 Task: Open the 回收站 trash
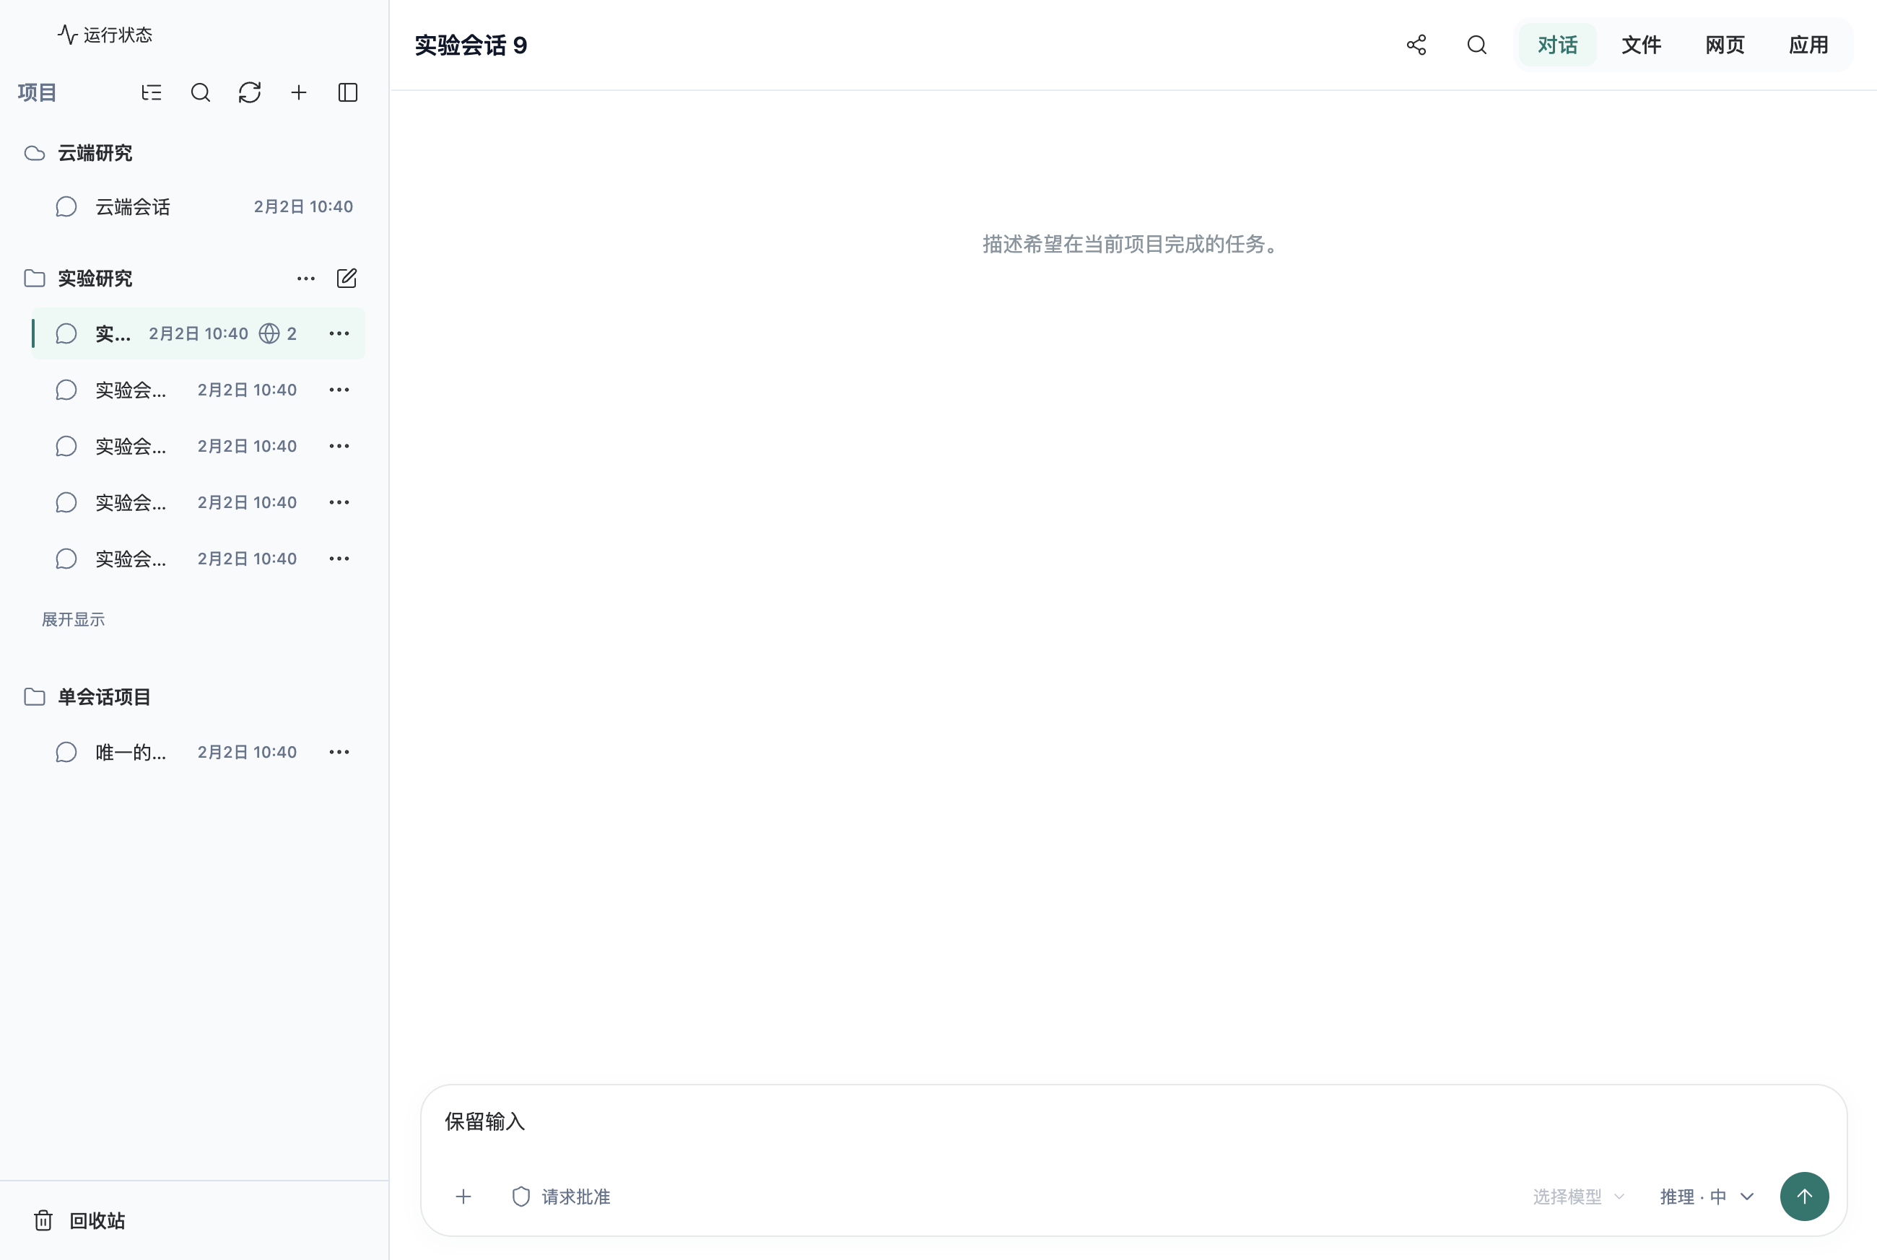click(x=80, y=1220)
